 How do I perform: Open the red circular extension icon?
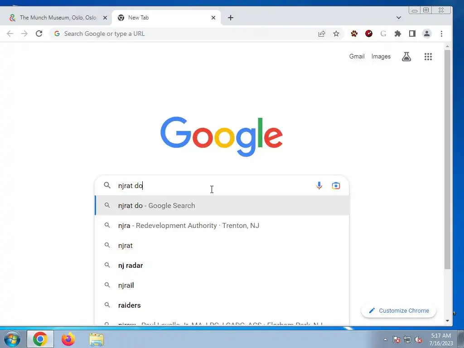369,34
